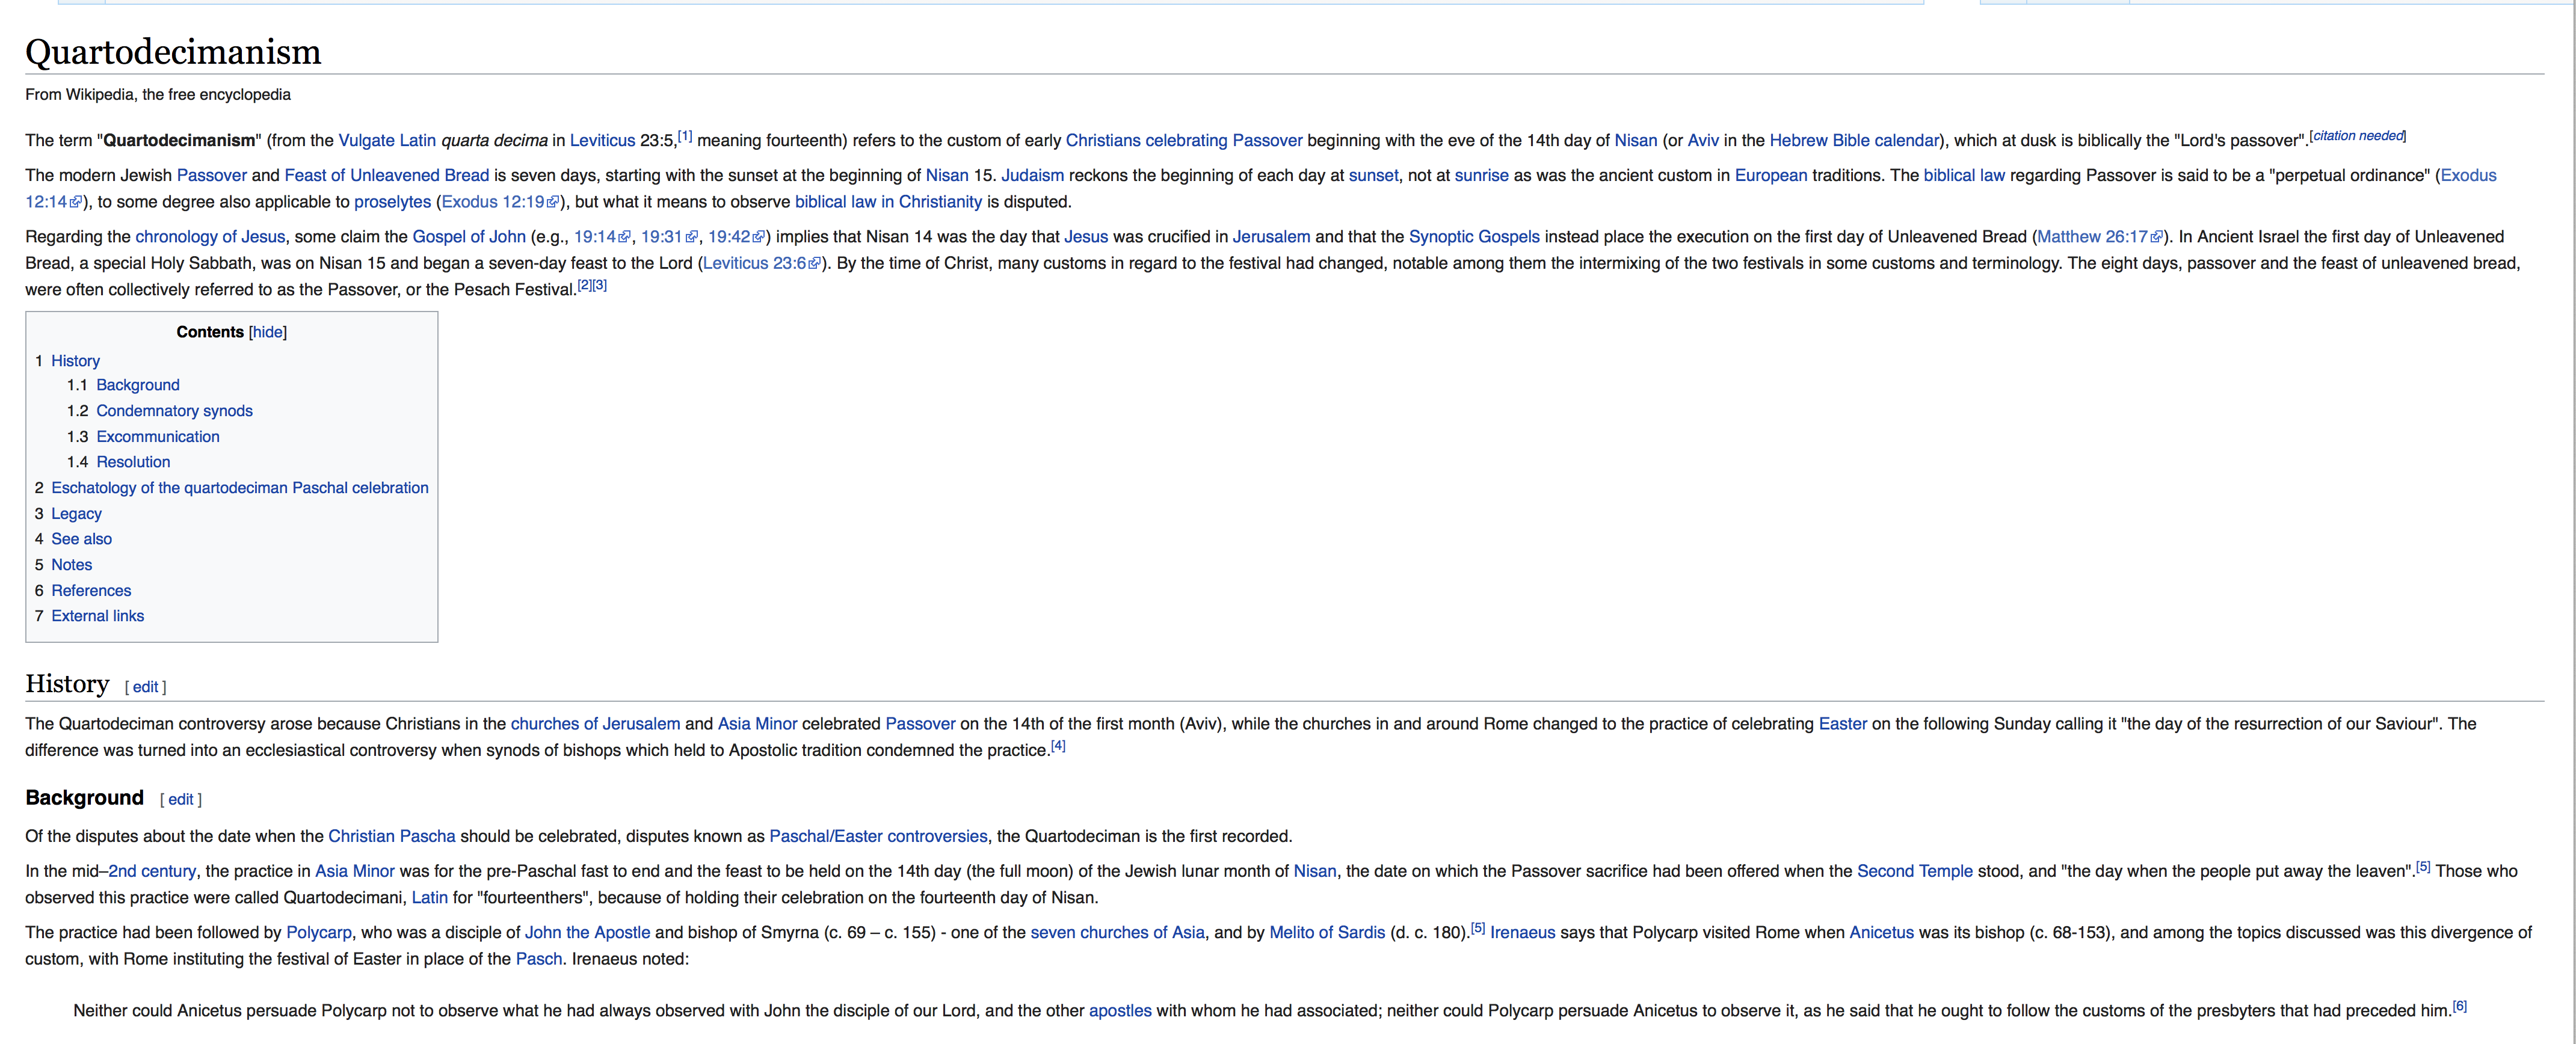This screenshot has width=2576, height=1044.
Task: Open the Synoptic Gospels' Jerusalem link
Action: point(1271,237)
